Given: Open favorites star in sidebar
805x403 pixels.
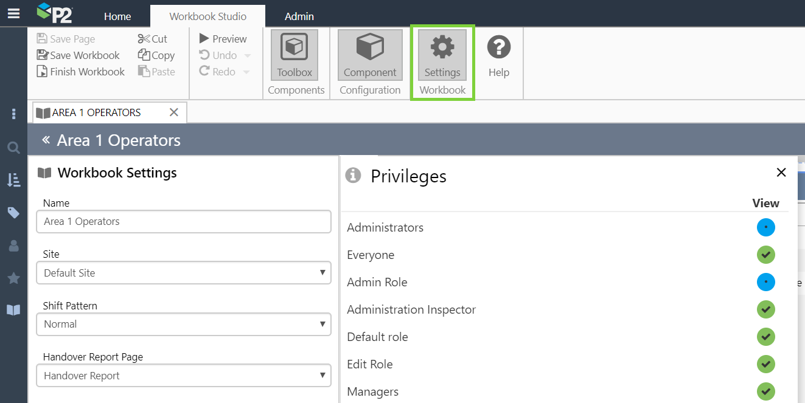Looking at the screenshot, I should (13, 278).
